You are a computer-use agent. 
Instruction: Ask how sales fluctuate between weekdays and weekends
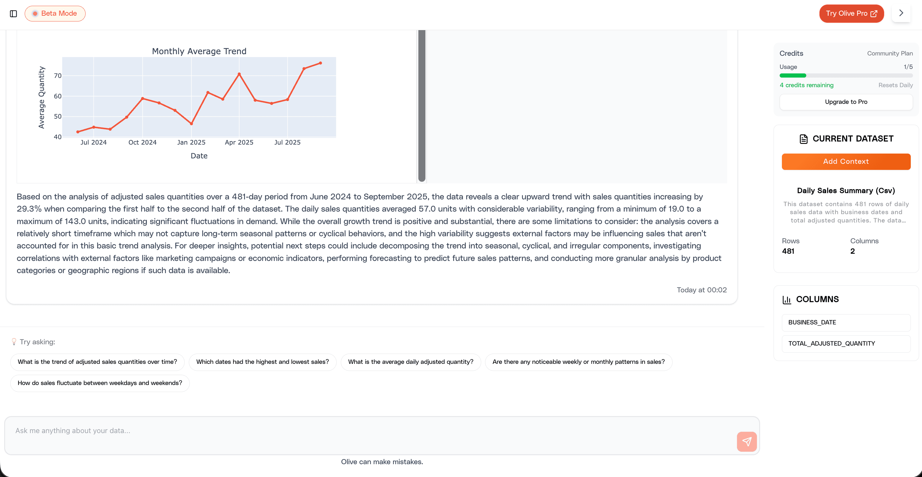100,383
